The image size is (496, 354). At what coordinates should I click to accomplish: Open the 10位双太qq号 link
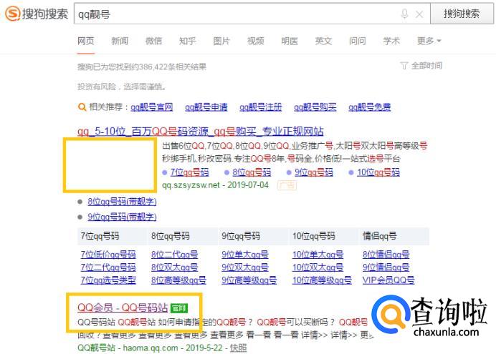point(318,267)
